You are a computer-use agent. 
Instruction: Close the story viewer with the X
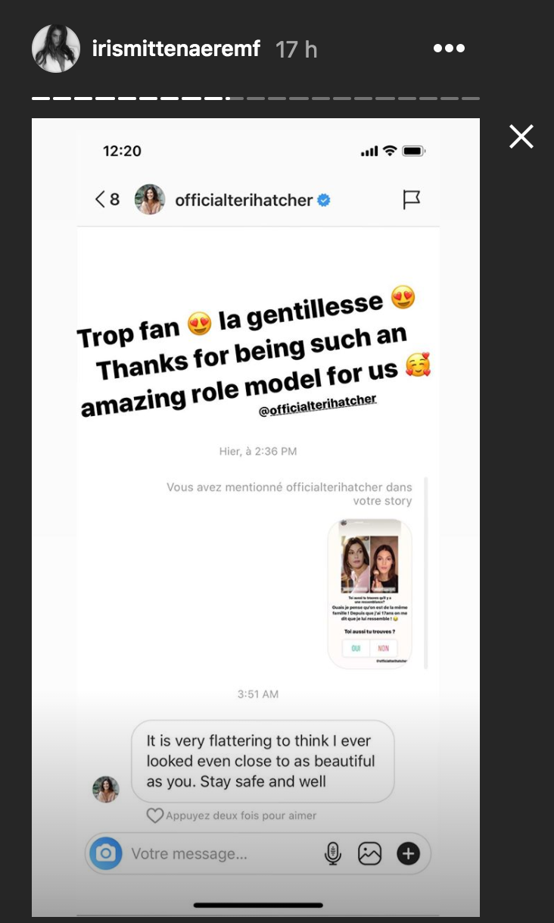click(x=521, y=136)
